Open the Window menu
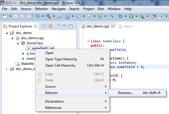The height and width of the screenshot is (114, 169). [114, 9]
